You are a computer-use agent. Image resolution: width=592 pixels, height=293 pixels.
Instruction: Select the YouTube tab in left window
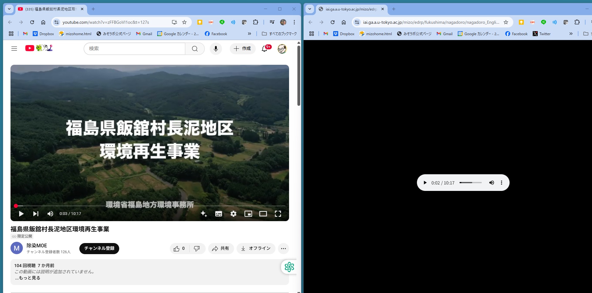pyautogui.click(x=51, y=9)
